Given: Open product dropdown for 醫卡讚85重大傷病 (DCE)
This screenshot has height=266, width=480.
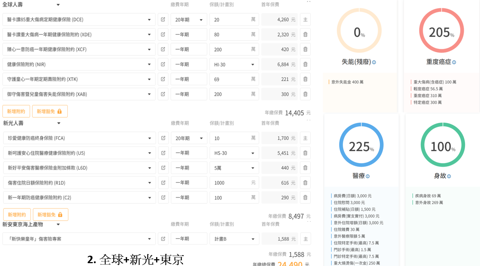Looking at the screenshot, I should (79, 20).
